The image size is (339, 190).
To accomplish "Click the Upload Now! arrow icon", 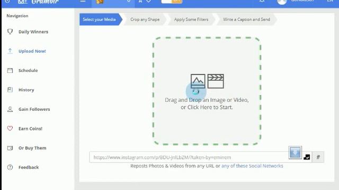I will pyautogui.click(x=10, y=51).
